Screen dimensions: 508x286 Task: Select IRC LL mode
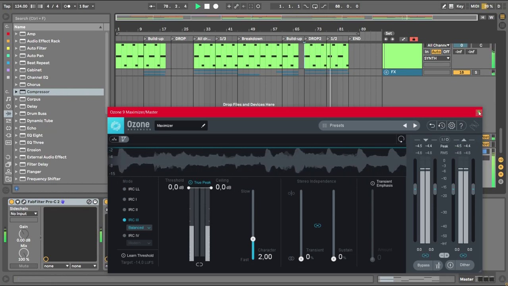coord(131,189)
